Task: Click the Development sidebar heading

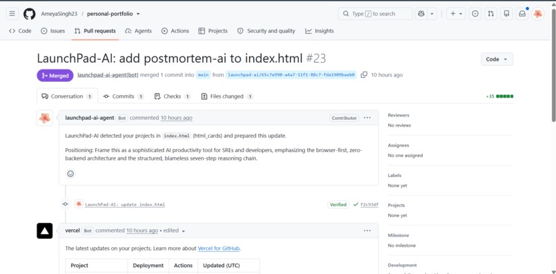Action: 402,265
